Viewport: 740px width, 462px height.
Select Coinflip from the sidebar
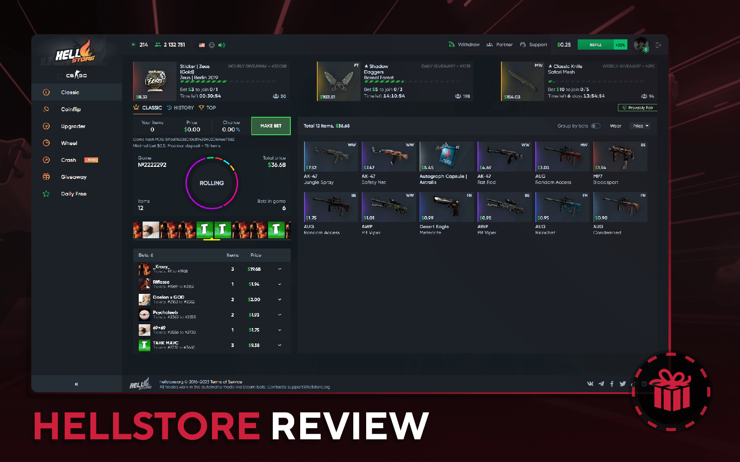71,109
